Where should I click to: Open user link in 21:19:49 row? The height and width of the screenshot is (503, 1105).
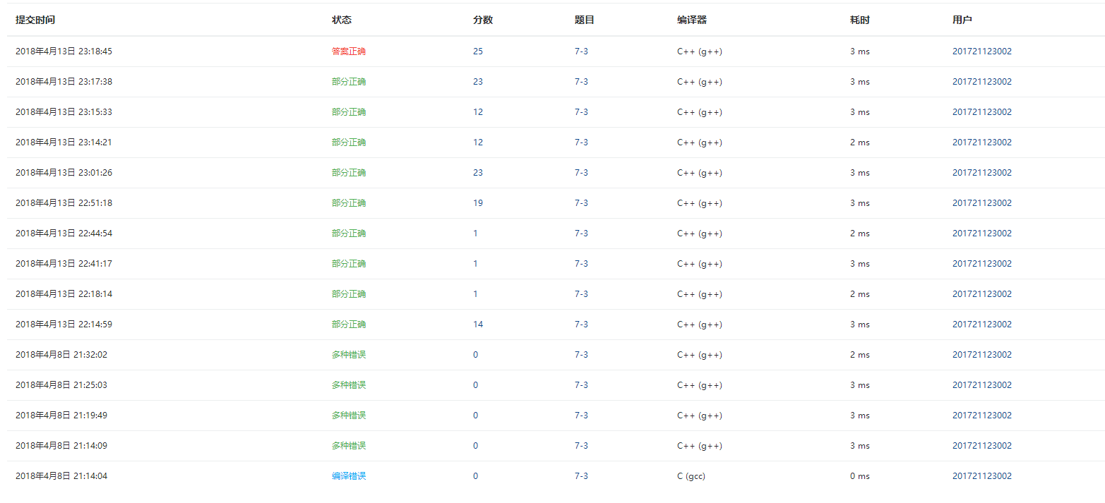(x=981, y=416)
